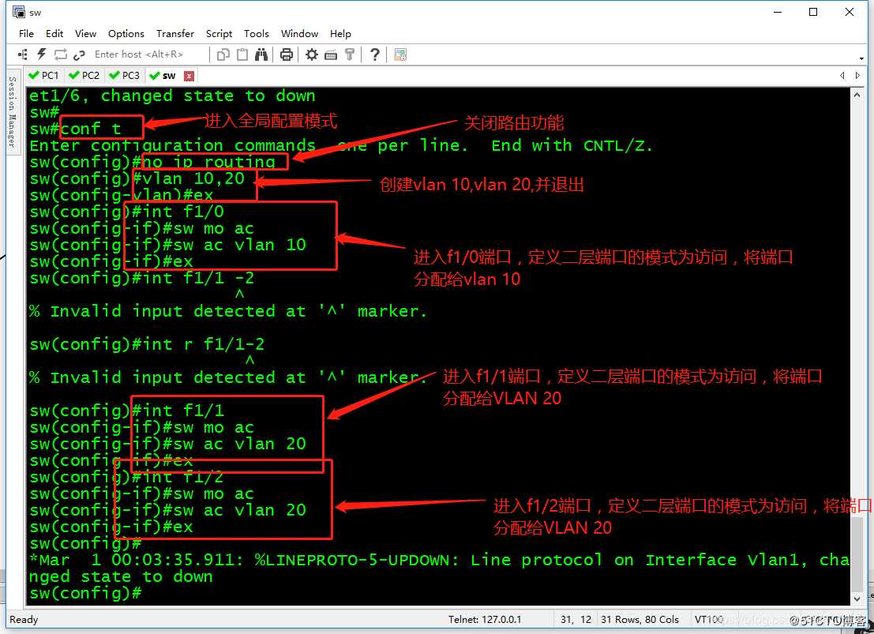
Task: Click '%LINEPROTO-5-UPDOWN' log message line
Action: click(x=440, y=560)
